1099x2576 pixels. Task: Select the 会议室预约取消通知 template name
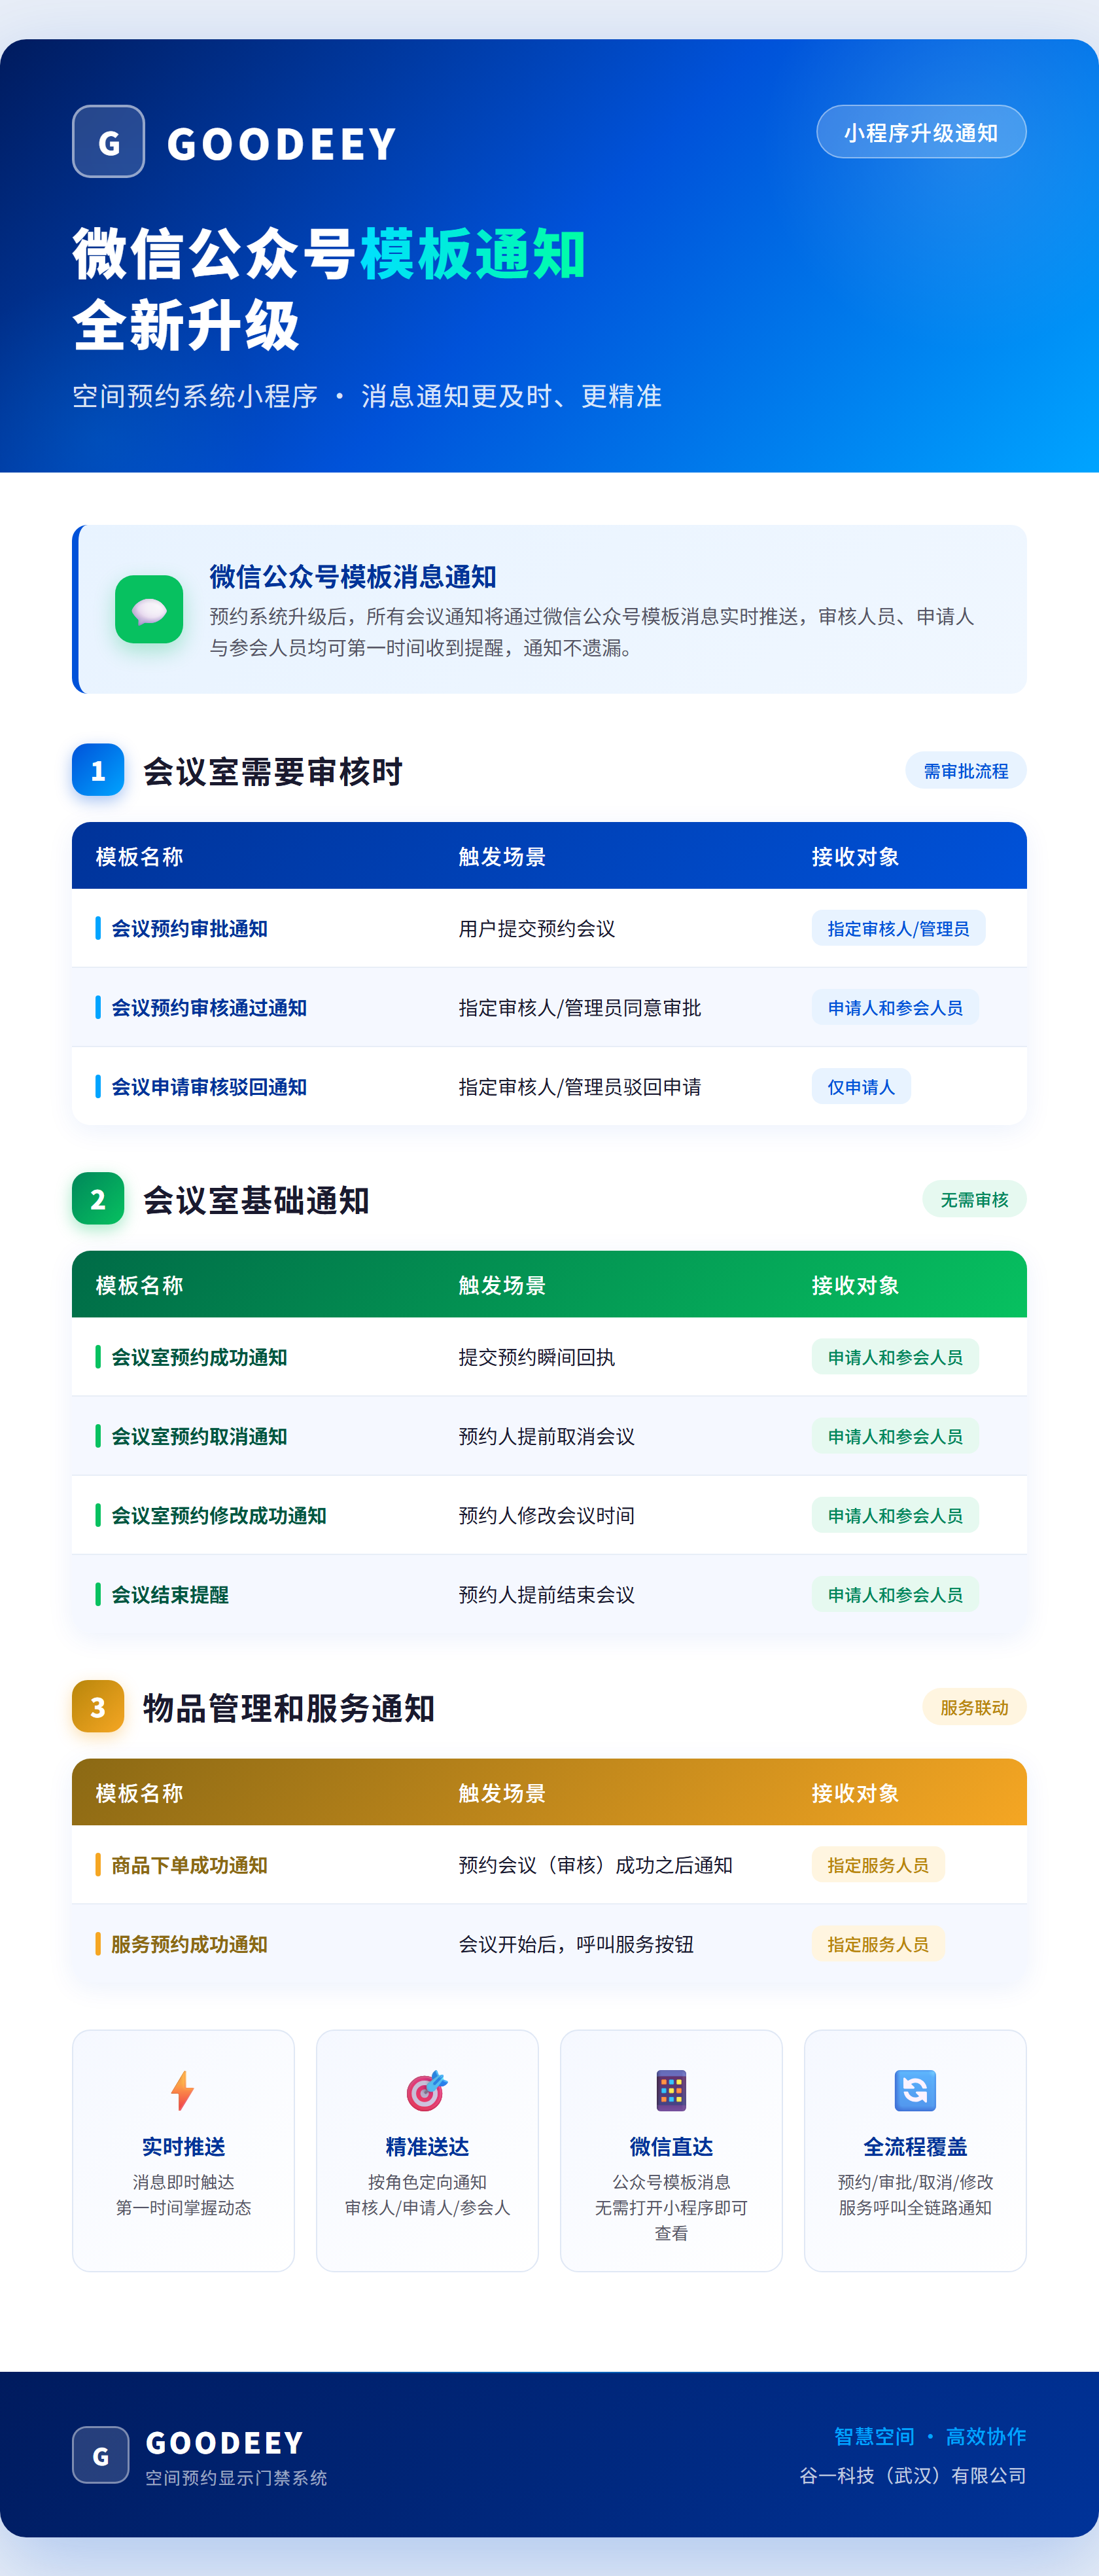[199, 1436]
